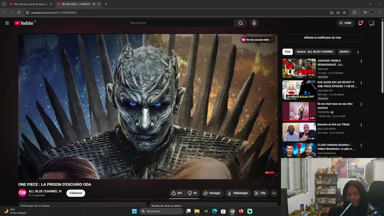This screenshot has height=216, width=384.
Task: Select 'Source : ALL BLUE CHANNEL' chip
Action: (x=315, y=52)
